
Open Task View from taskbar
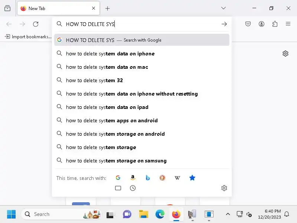click(110, 214)
